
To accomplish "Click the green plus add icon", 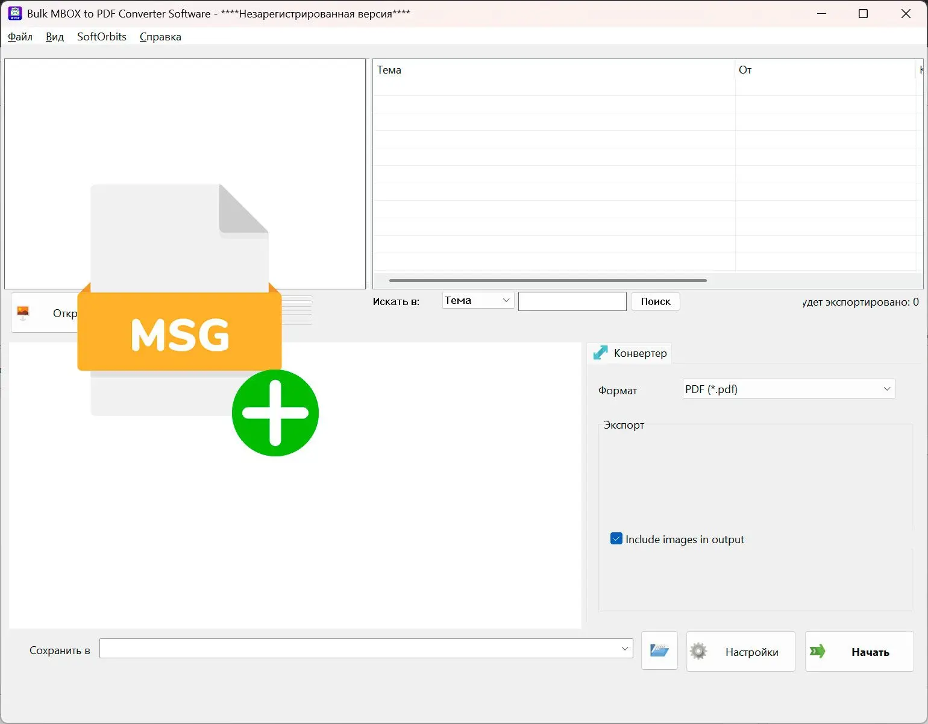I will pos(275,413).
